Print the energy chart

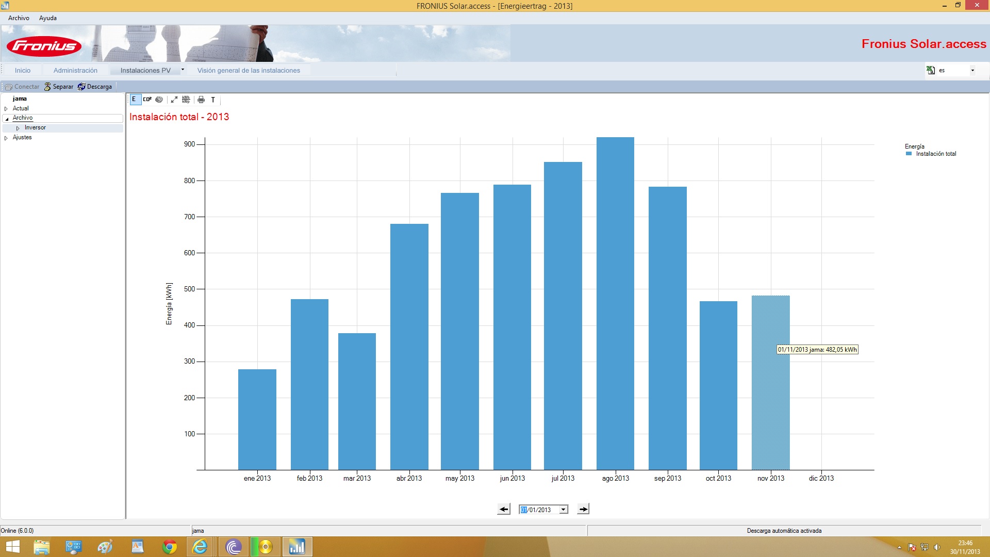(201, 100)
